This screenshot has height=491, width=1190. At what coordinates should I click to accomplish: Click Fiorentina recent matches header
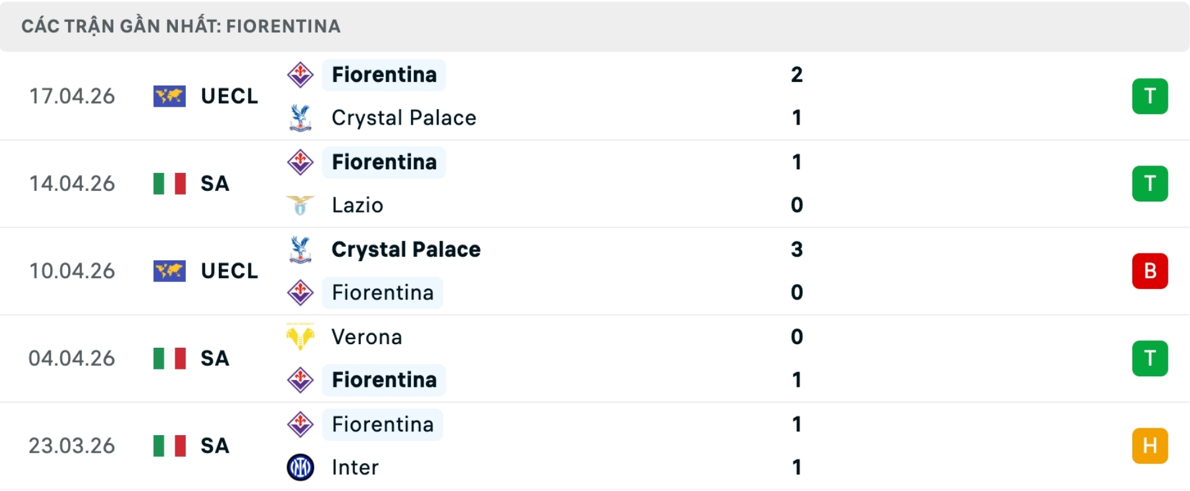pos(181,26)
